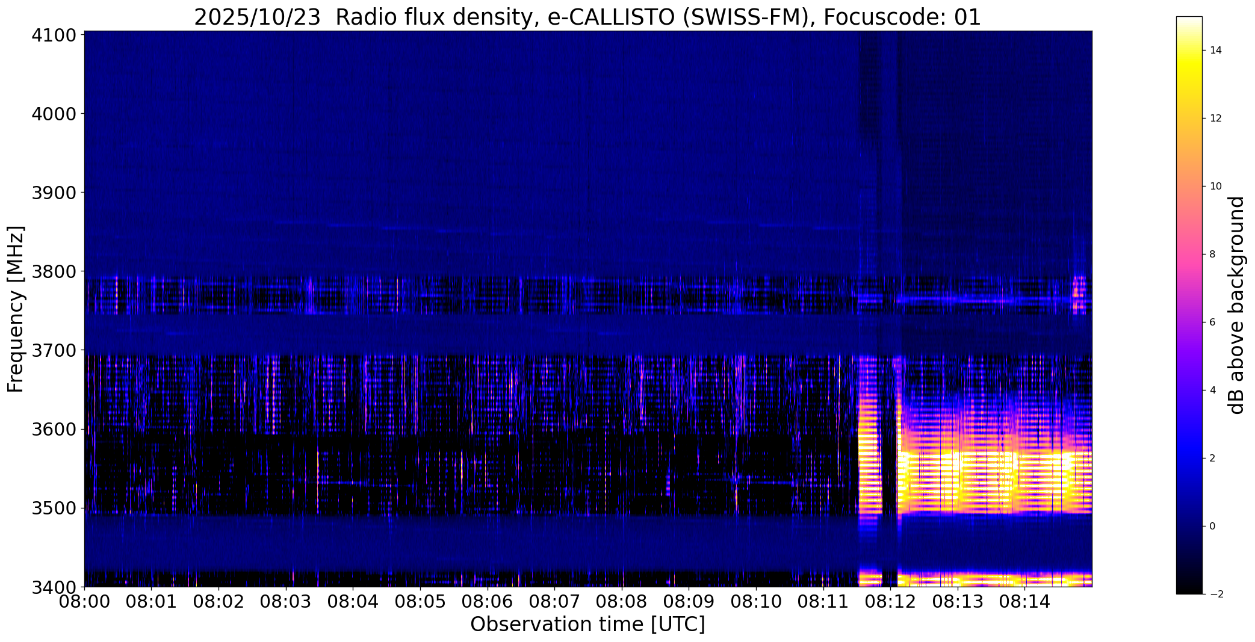Click the 3700 frequency tick label
Screen dimensions: 1255x642
pyautogui.click(x=54, y=350)
